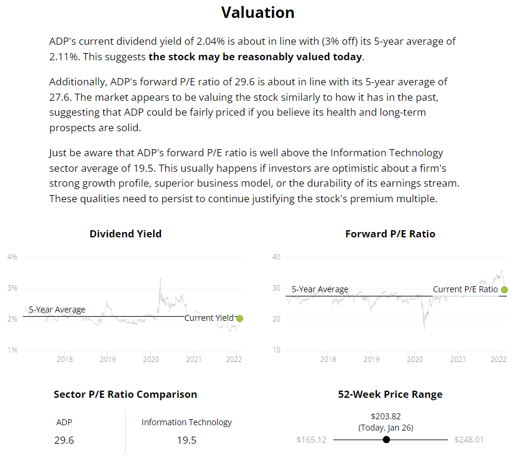
Task: Click the $203.82 today price label
Action: tap(386, 416)
